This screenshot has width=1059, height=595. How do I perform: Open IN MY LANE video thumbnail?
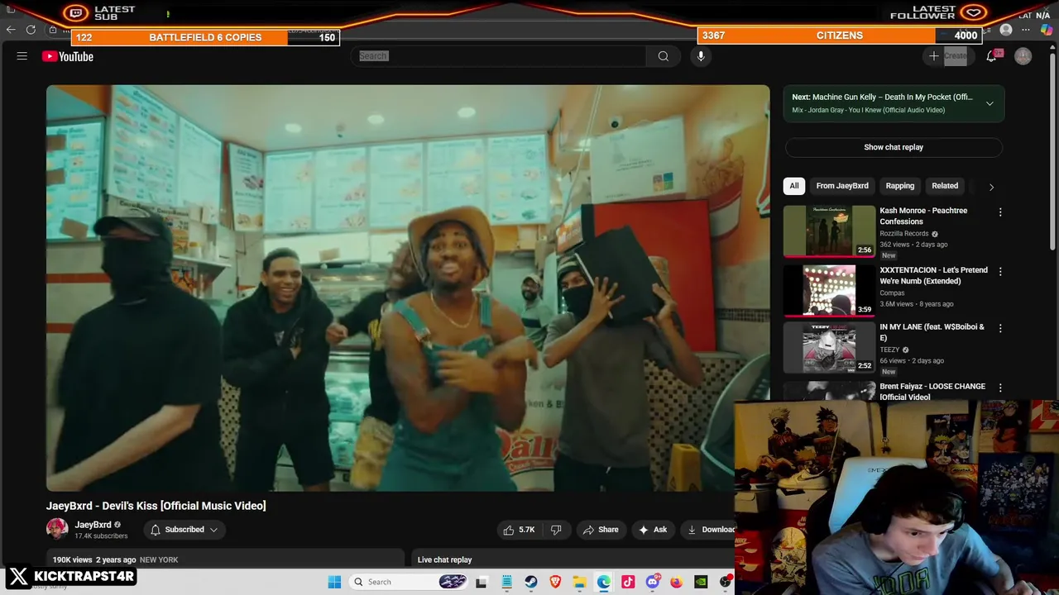coord(829,347)
